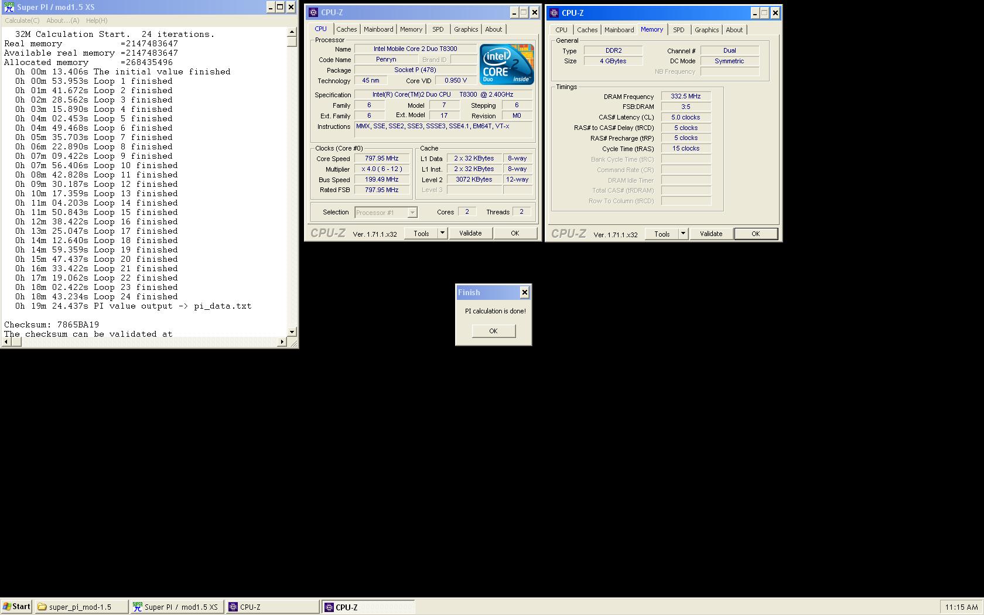Viewport: 984px width, 615px height.
Task: Open SPD tab in left CPU-Z
Action: 438,29
